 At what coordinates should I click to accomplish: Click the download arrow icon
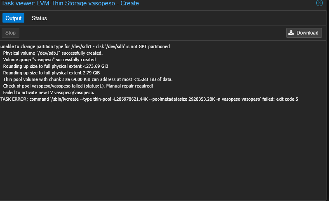(291, 32)
